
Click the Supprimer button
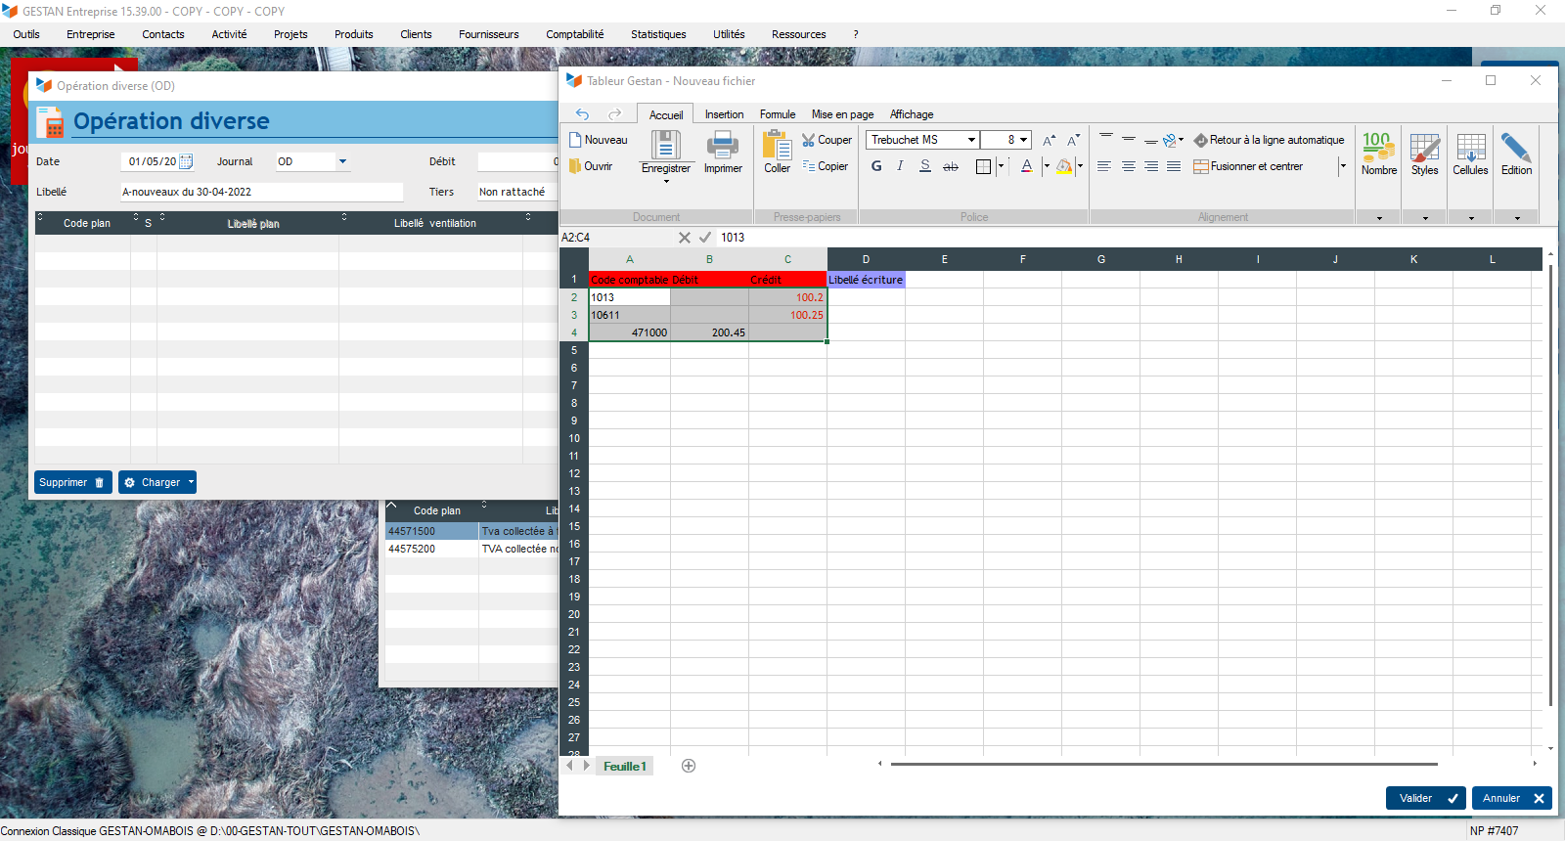[x=72, y=482]
